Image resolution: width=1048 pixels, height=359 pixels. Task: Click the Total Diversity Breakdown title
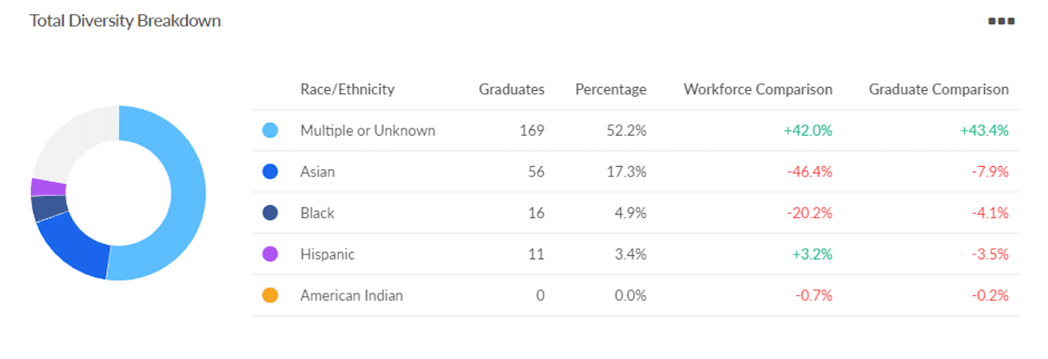tap(125, 22)
